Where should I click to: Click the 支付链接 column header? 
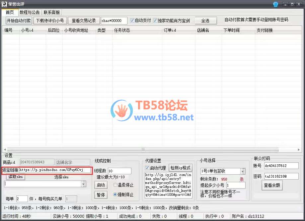point(278,30)
